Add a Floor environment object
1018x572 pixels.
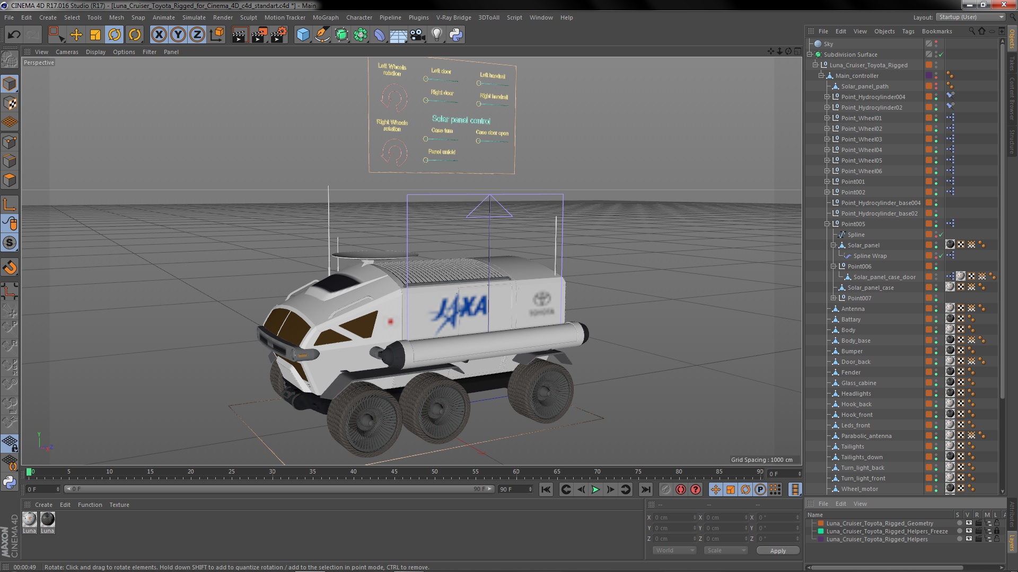[x=398, y=35]
